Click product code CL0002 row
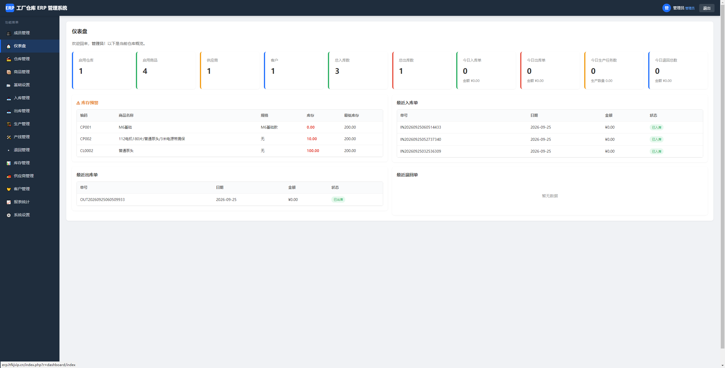Screen dimensions: 725x368 coord(230,151)
